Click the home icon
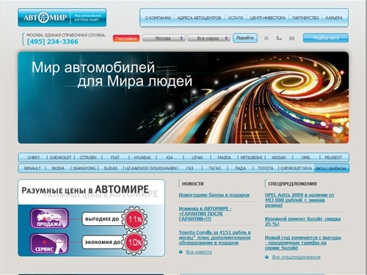 (266, 38)
